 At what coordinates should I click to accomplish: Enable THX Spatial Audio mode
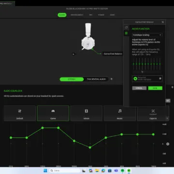coord(96,79)
